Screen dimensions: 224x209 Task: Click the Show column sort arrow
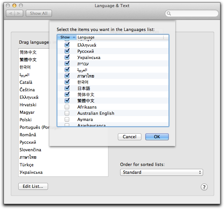click(x=74, y=37)
